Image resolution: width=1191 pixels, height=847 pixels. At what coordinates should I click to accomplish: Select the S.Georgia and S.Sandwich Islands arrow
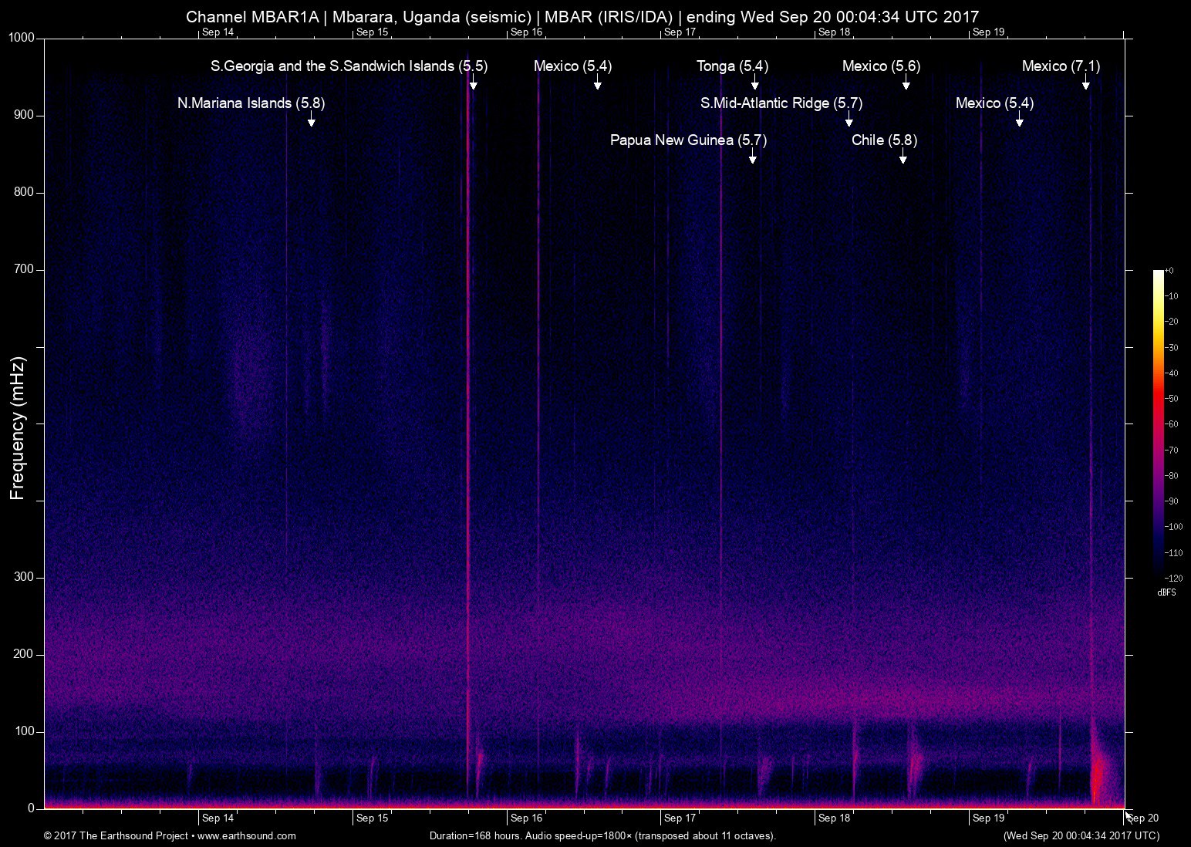click(473, 86)
